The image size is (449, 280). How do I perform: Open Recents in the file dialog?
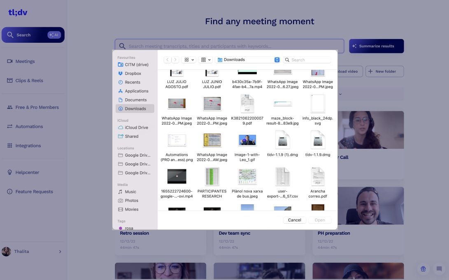[x=135, y=82]
